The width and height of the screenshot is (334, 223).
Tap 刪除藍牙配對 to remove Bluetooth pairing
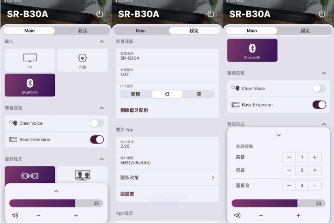134,110
